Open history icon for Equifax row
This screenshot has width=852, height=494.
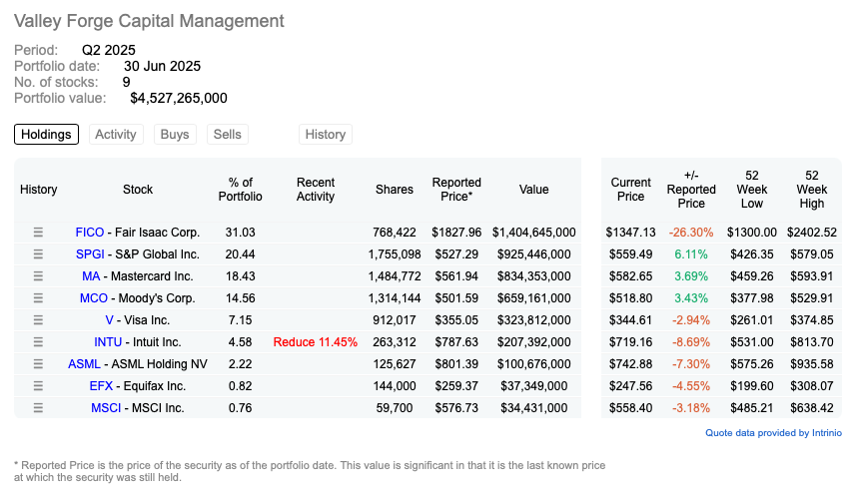click(38, 386)
